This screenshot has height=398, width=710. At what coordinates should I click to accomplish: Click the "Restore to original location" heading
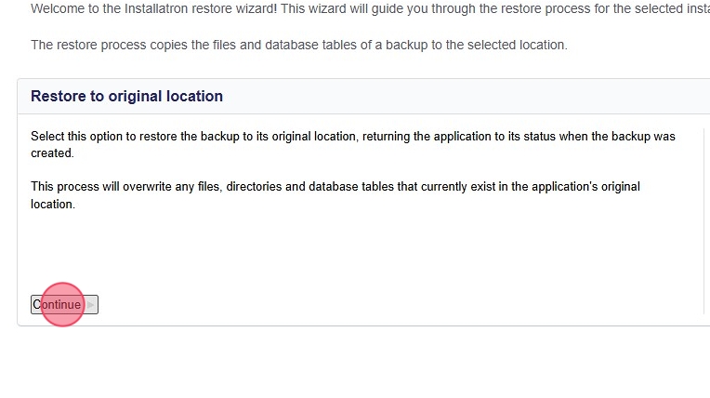(126, 97)
